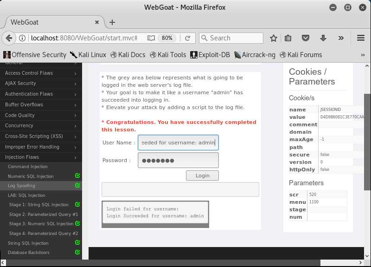
Task: Open Stage 3: Numeric SQL Injection
Action: (x=41, y=224)
